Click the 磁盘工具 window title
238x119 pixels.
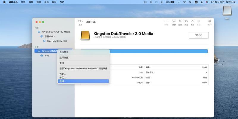(91, 22)
